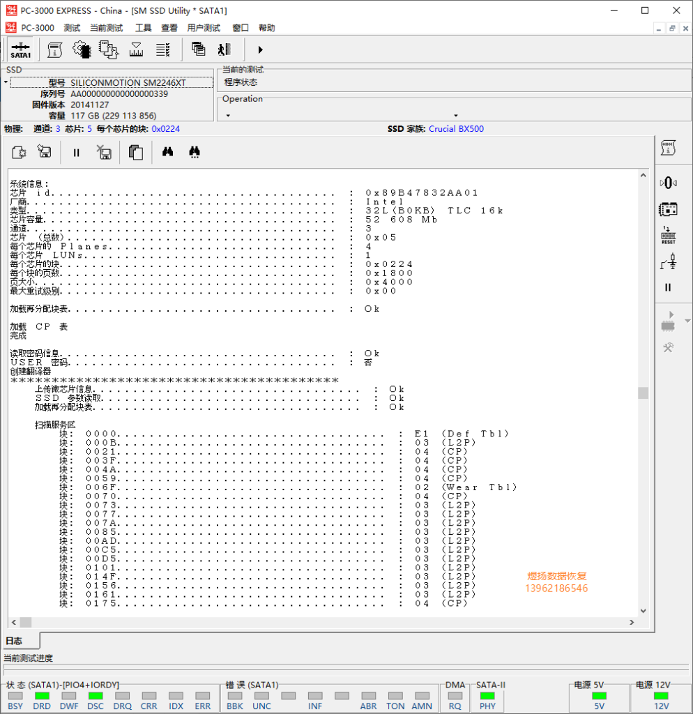Open the drive ID info scroll icon

54,50
